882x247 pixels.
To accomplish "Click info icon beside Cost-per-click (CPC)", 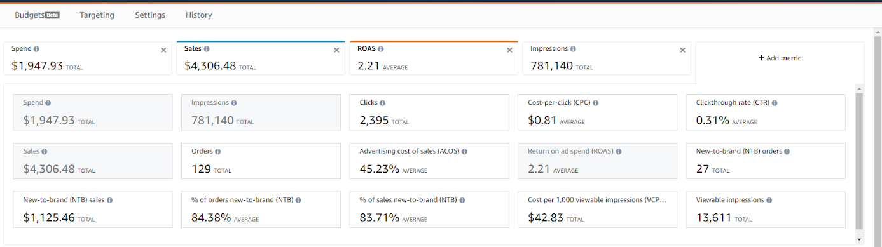I will pyautogui.click(x=596, y=103).
